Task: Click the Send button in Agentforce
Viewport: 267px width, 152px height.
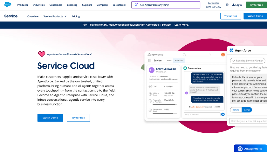Action: pyautogui.click(x=247, y=110)
